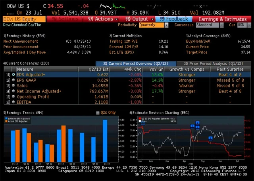Enable the Q2s Only checkbox

(x=98, y=113)
